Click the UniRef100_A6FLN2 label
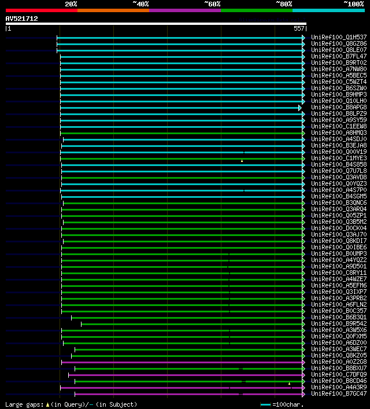 coord(339,305)
